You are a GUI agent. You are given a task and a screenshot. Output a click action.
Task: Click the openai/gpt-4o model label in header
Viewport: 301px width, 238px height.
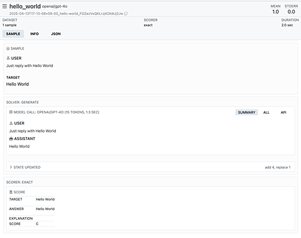[55, 6]
